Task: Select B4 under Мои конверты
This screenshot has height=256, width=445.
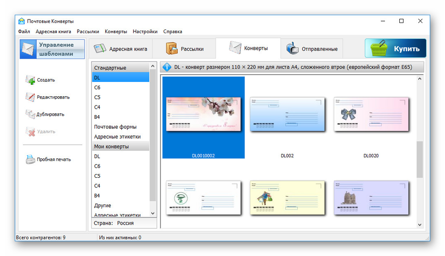Action: (x=120, y=195)
